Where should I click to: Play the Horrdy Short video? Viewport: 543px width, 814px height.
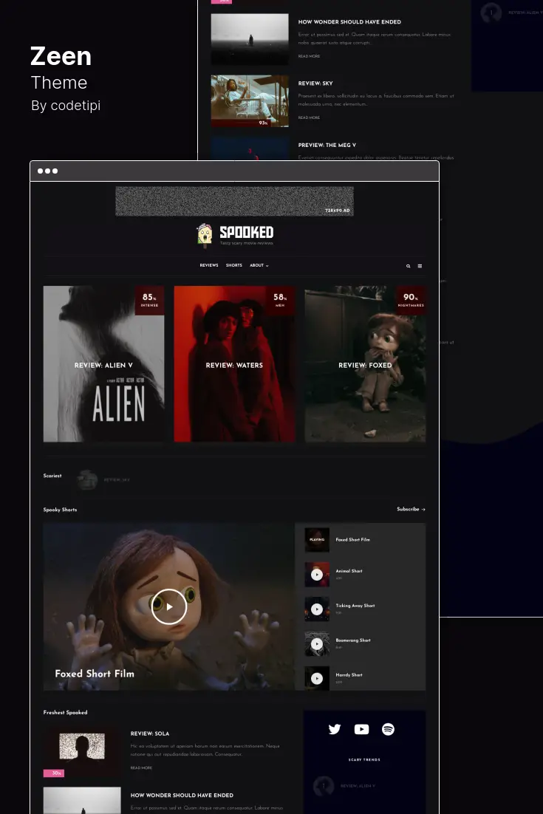pyautogui.click(x=317, y=679)
